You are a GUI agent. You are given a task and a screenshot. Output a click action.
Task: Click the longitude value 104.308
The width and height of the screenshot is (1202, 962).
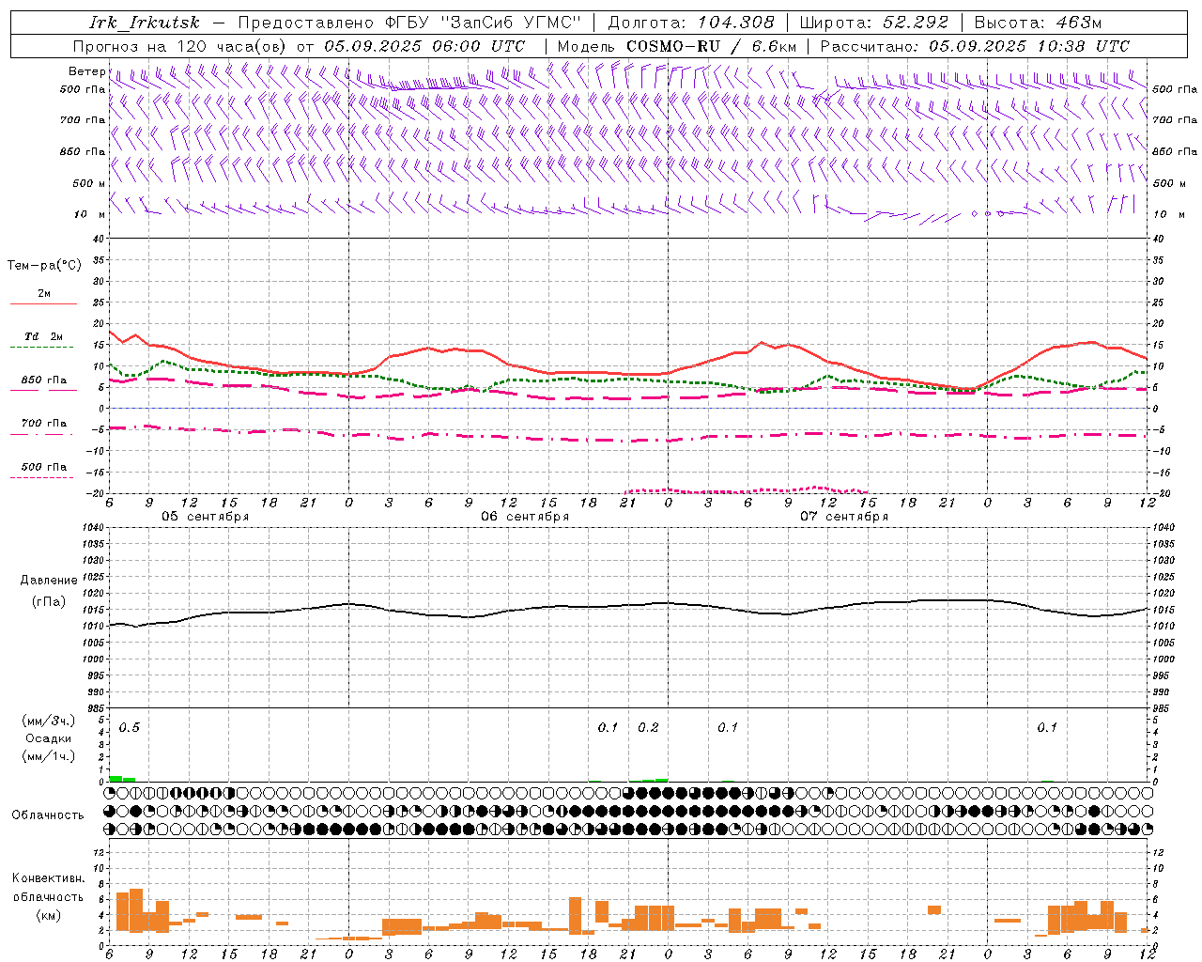tap(735, 23)
